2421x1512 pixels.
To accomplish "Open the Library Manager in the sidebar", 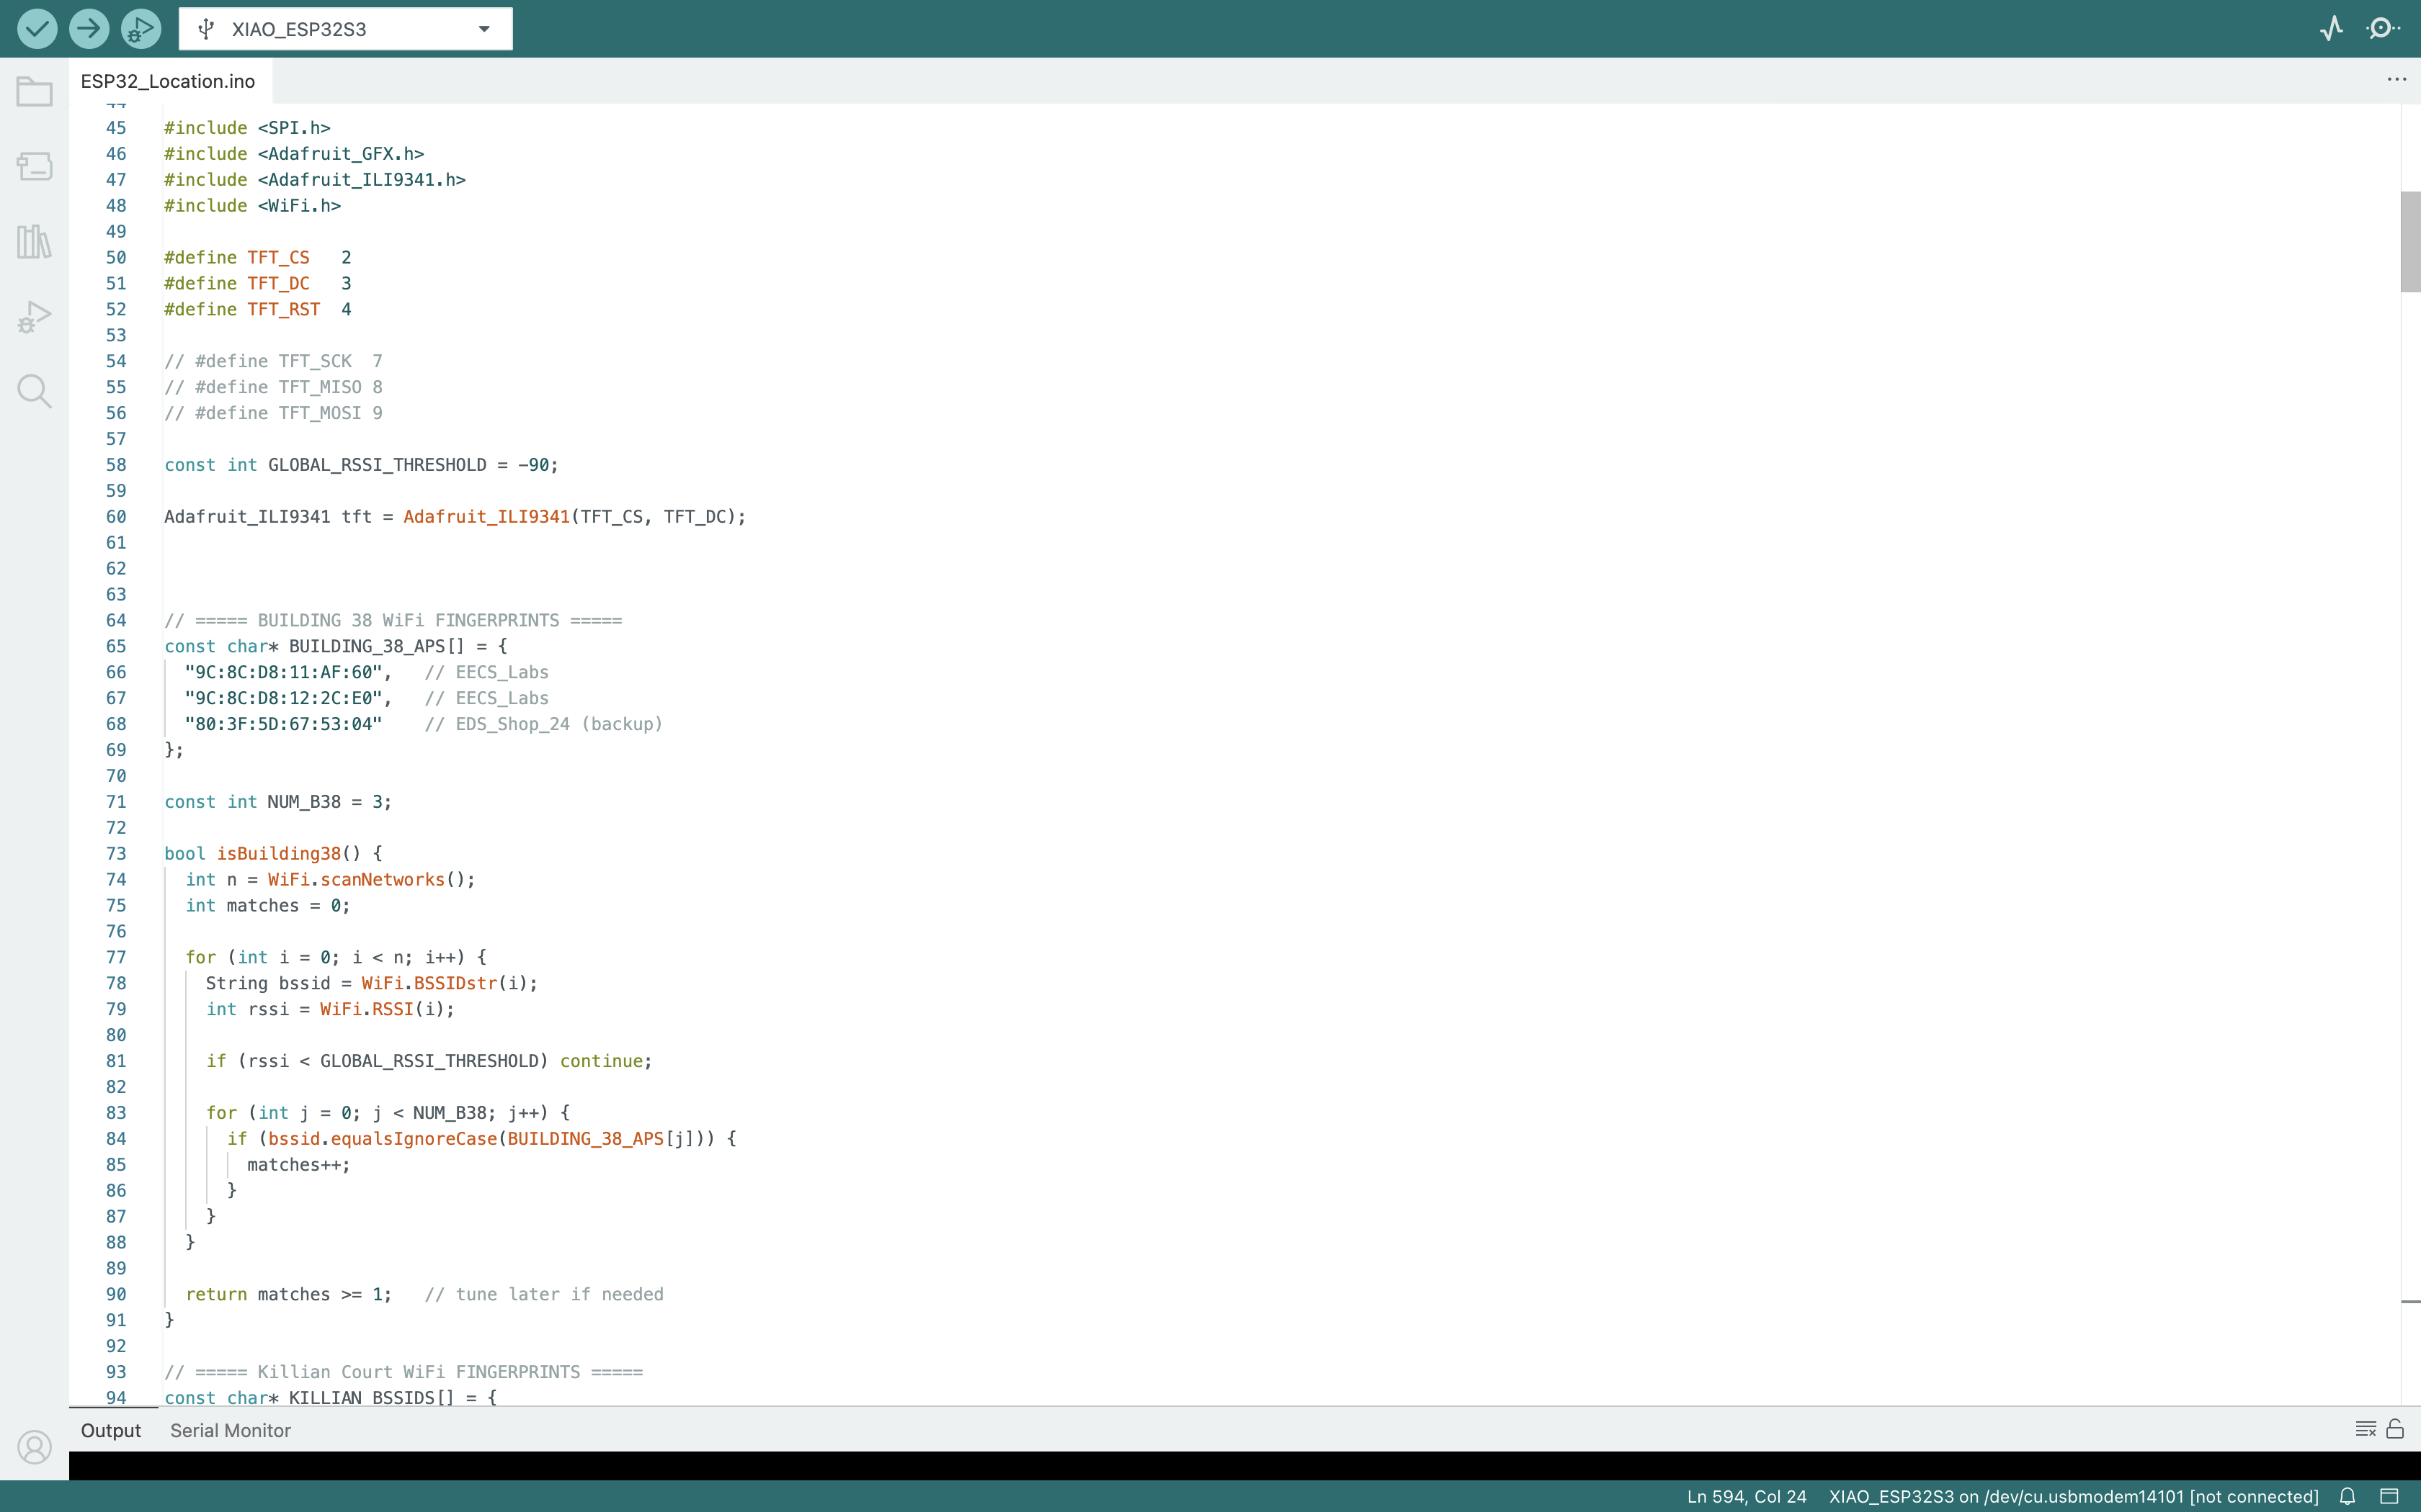I will pyautogui.click(x=34, y=241).
